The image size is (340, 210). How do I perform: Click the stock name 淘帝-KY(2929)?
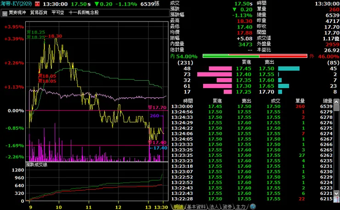(16, 4)
